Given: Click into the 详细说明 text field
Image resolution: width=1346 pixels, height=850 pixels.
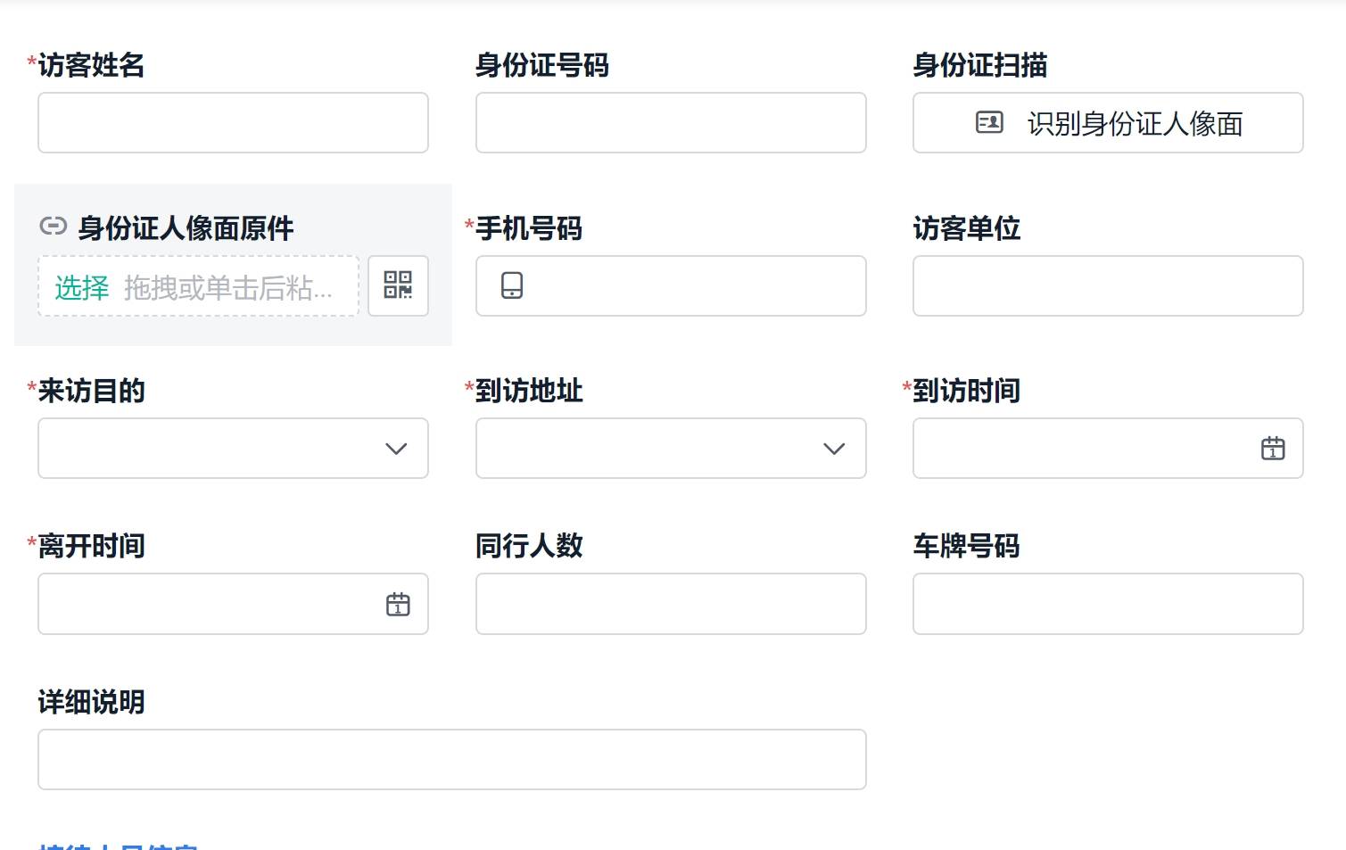Looking at the screenshot, I should tap(452, 759).
